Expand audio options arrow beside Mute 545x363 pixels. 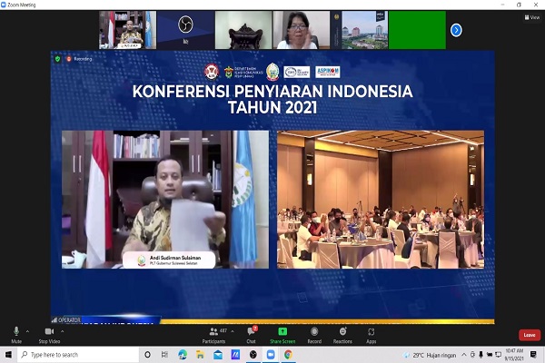tap(29, 329)
